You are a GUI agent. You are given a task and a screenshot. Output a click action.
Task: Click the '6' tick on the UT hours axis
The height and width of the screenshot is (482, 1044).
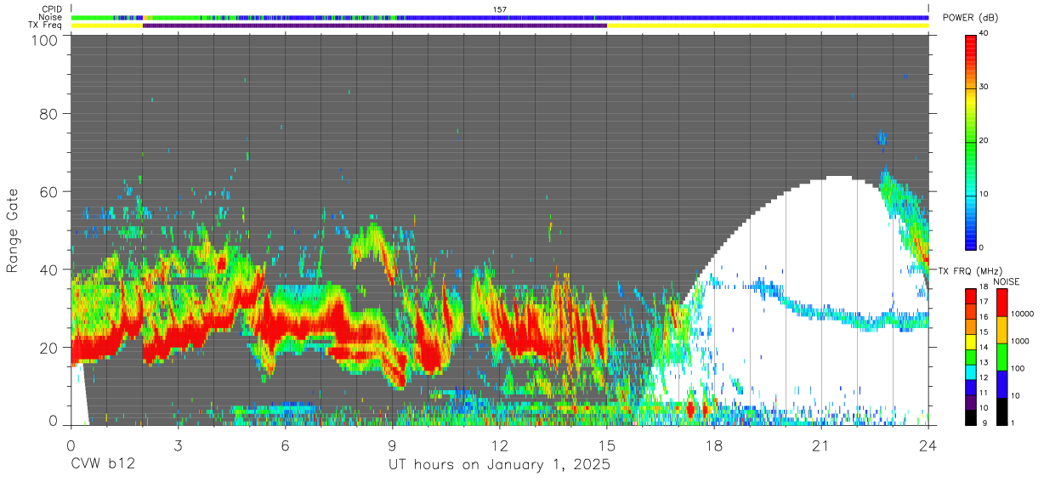pos(286,445)
